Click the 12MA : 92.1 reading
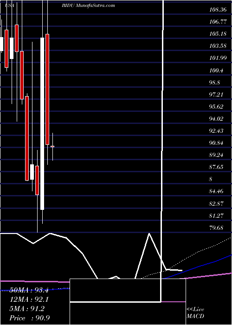Screen dimensions: 232x325 (x=29, y=299)
